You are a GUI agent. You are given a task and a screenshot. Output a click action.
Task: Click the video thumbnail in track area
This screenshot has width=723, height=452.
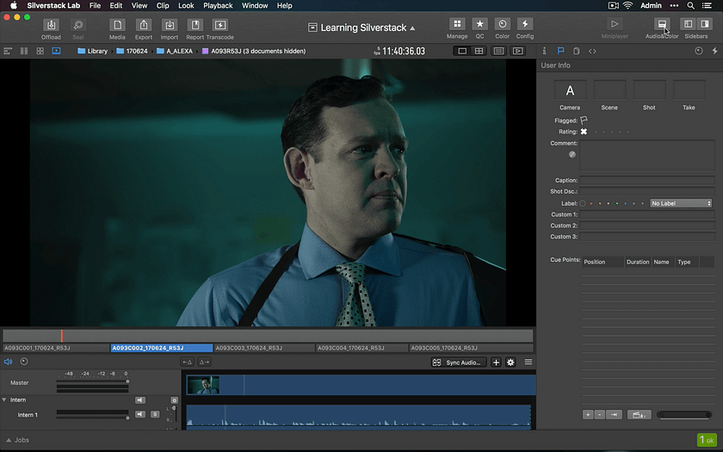(x=203, y=385)
